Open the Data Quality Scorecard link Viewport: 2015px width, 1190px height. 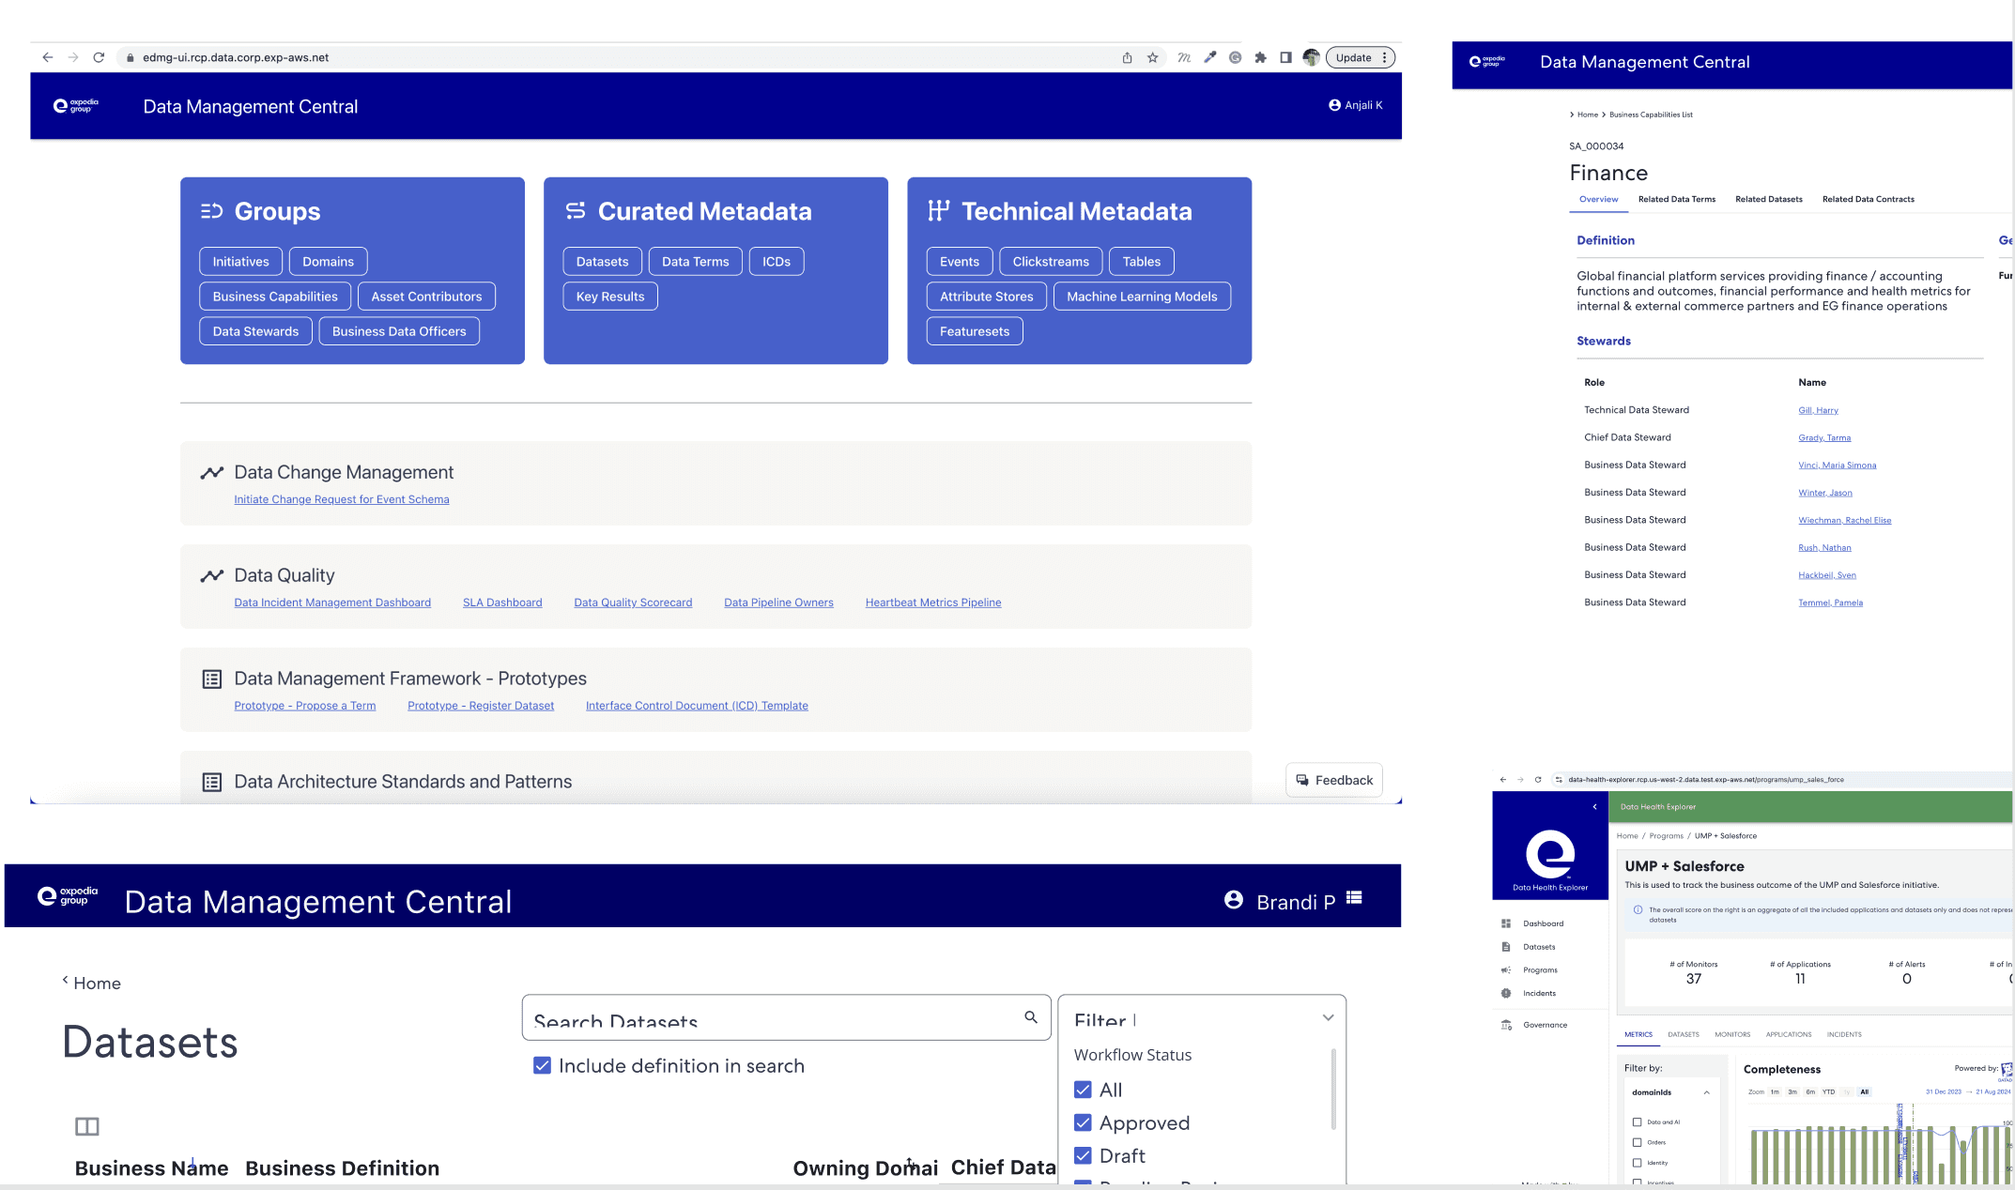click(x=633, y=603)
